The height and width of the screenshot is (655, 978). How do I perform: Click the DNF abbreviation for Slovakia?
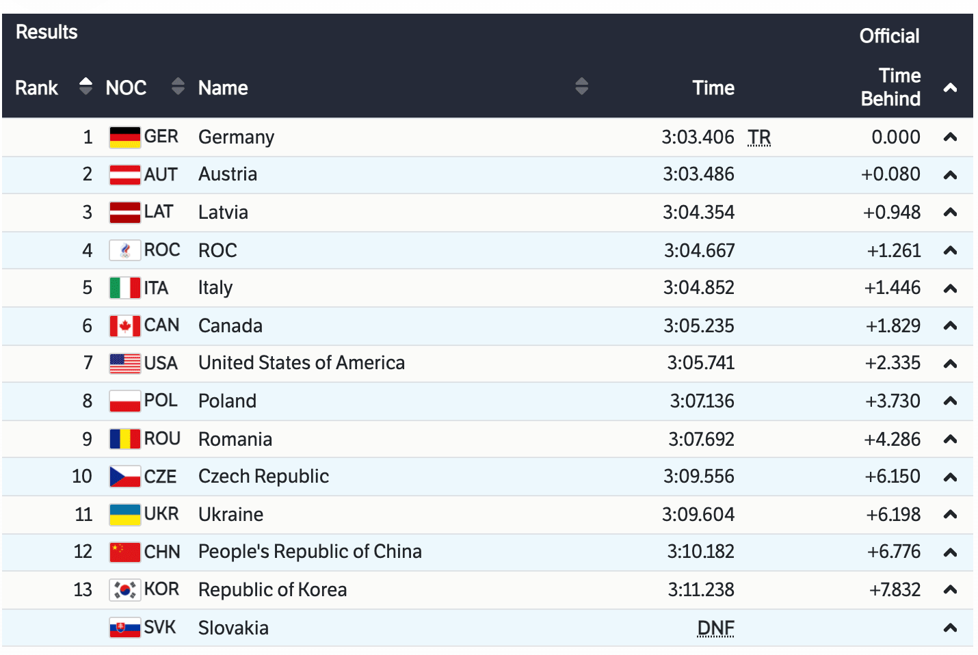coord(715,628)
